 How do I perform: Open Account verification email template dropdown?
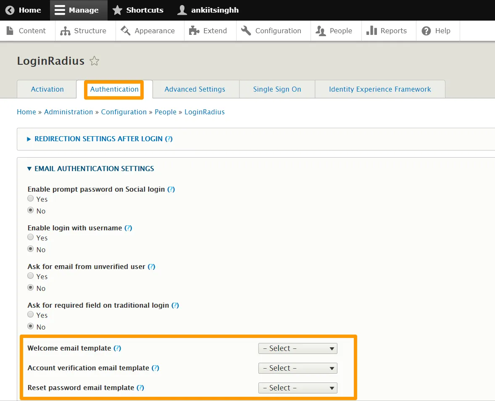298,368
